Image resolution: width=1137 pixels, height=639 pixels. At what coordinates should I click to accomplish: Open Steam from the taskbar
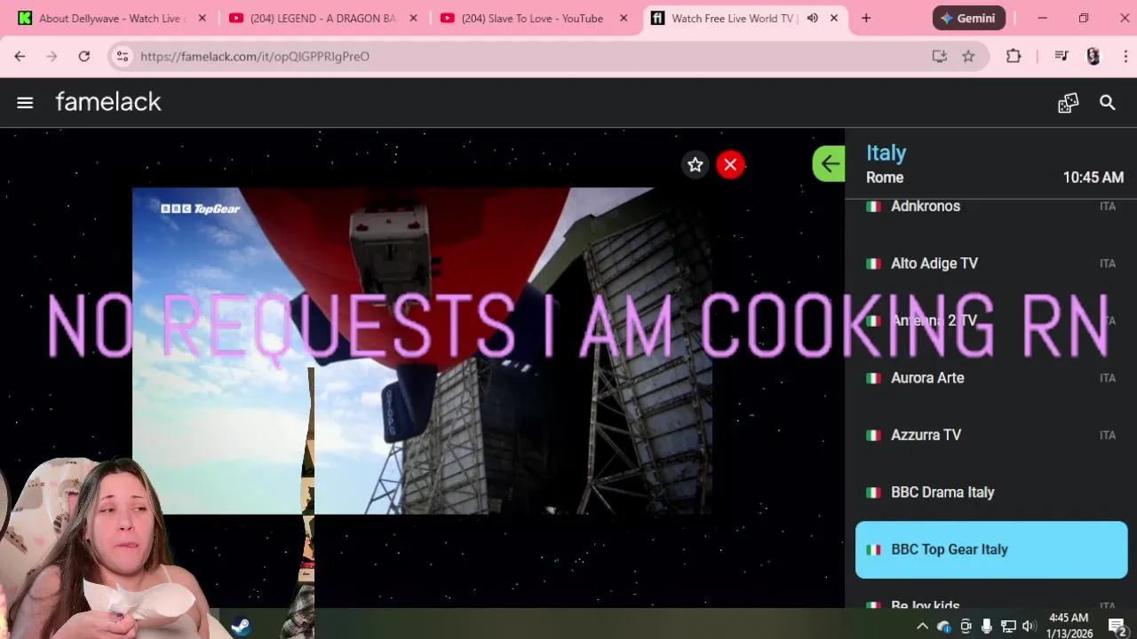240,627
